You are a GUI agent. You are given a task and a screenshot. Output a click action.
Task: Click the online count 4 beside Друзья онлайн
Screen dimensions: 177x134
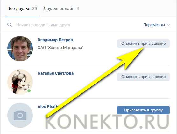coord(78,9)
